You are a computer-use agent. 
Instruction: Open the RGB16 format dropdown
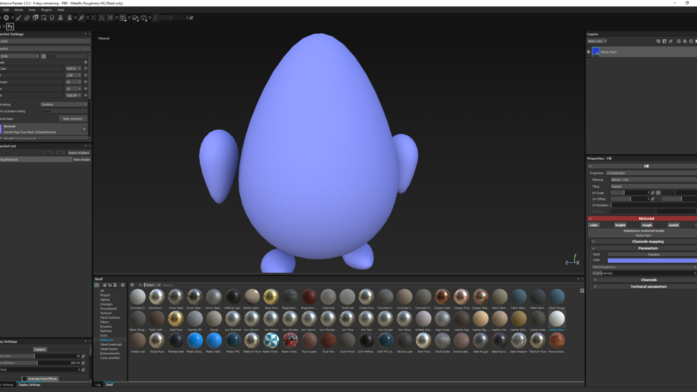click(74, 68)
